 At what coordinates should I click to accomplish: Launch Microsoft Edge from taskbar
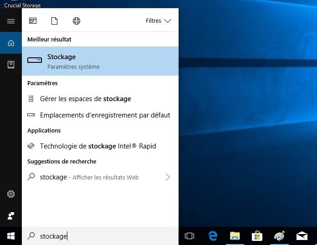tap(213, 236)
